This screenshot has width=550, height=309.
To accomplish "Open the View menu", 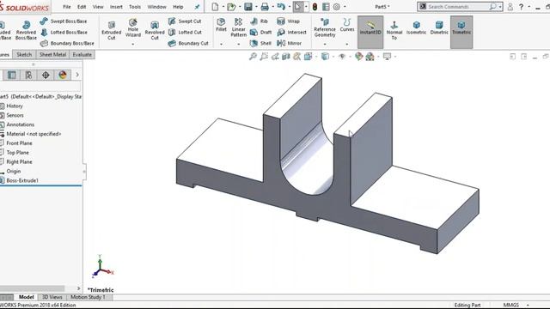I will pyautogui.click(x=98, y=7).
